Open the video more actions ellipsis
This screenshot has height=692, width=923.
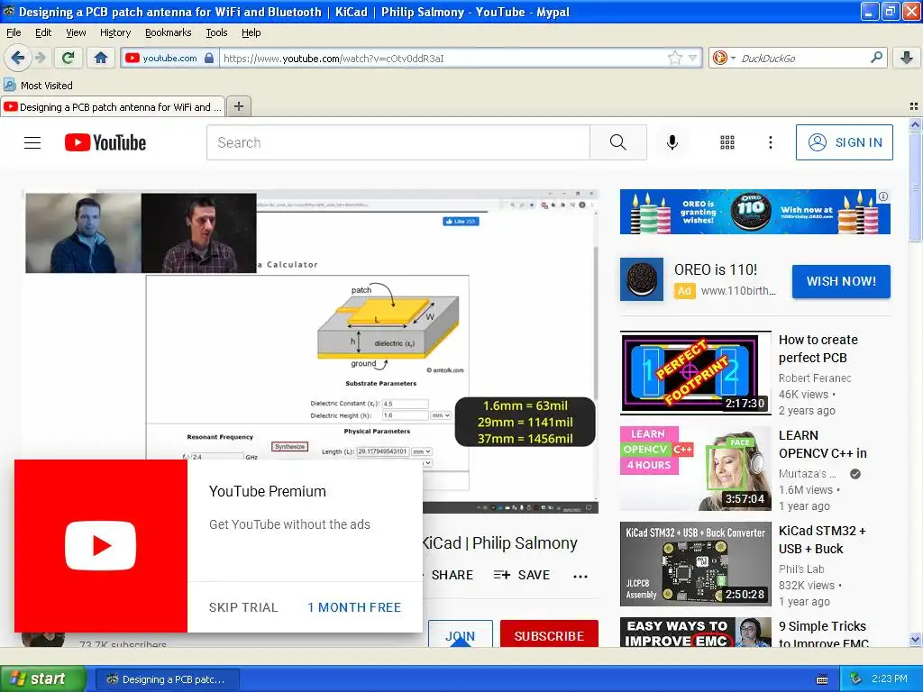(x=580, y=577)
